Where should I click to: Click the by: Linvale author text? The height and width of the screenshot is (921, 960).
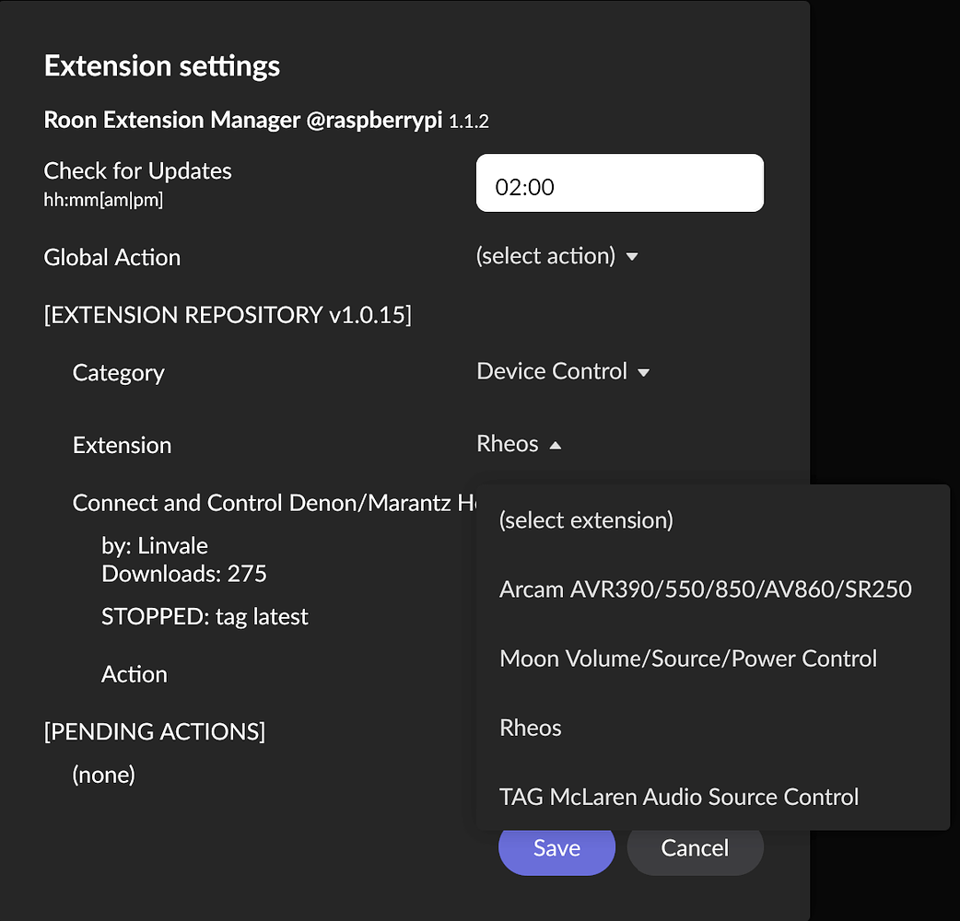click(154, 545)
